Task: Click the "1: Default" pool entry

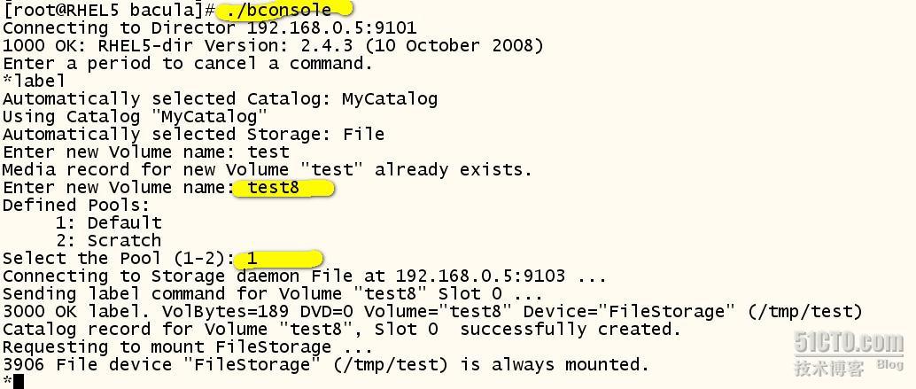Action: coord(108,222)
